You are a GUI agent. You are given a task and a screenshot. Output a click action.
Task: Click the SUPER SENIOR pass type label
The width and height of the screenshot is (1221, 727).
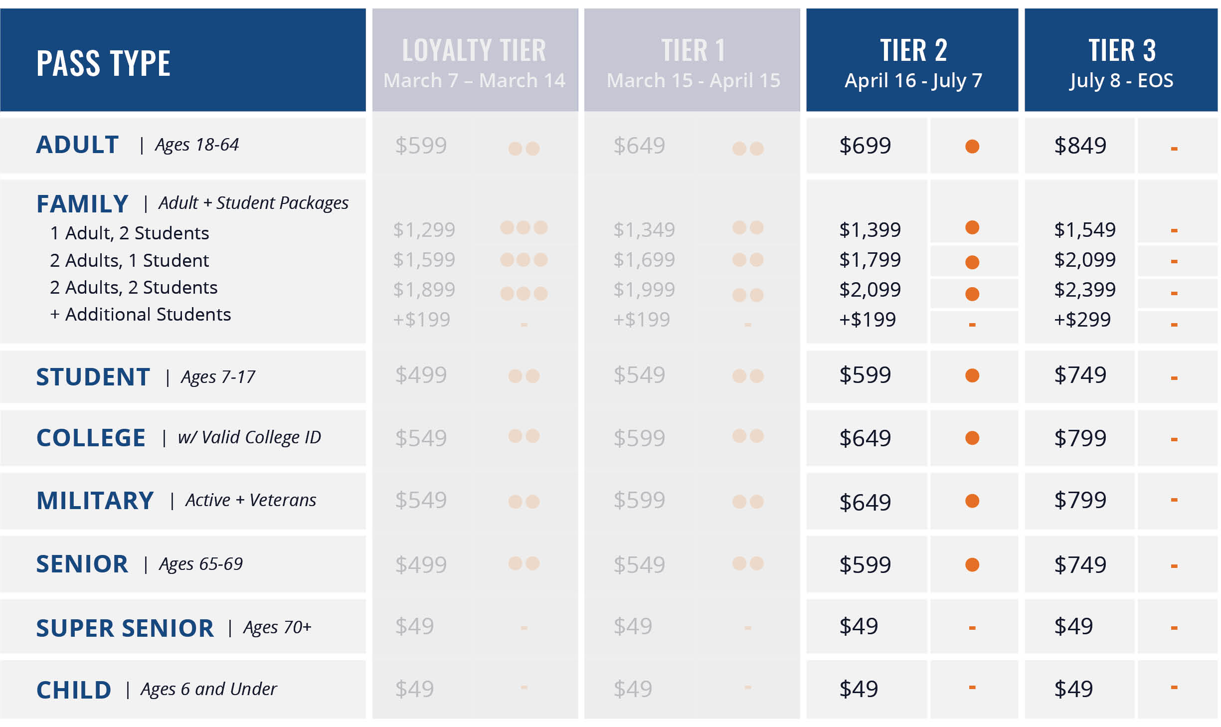(x=125, y=628)
